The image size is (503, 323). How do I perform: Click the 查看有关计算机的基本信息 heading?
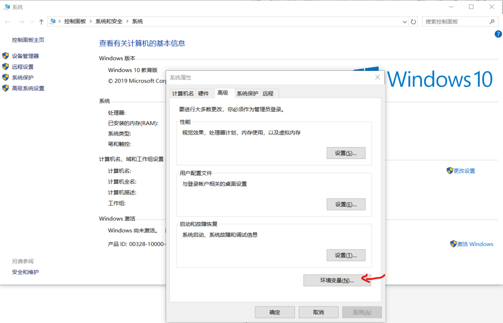click(142, 43)
